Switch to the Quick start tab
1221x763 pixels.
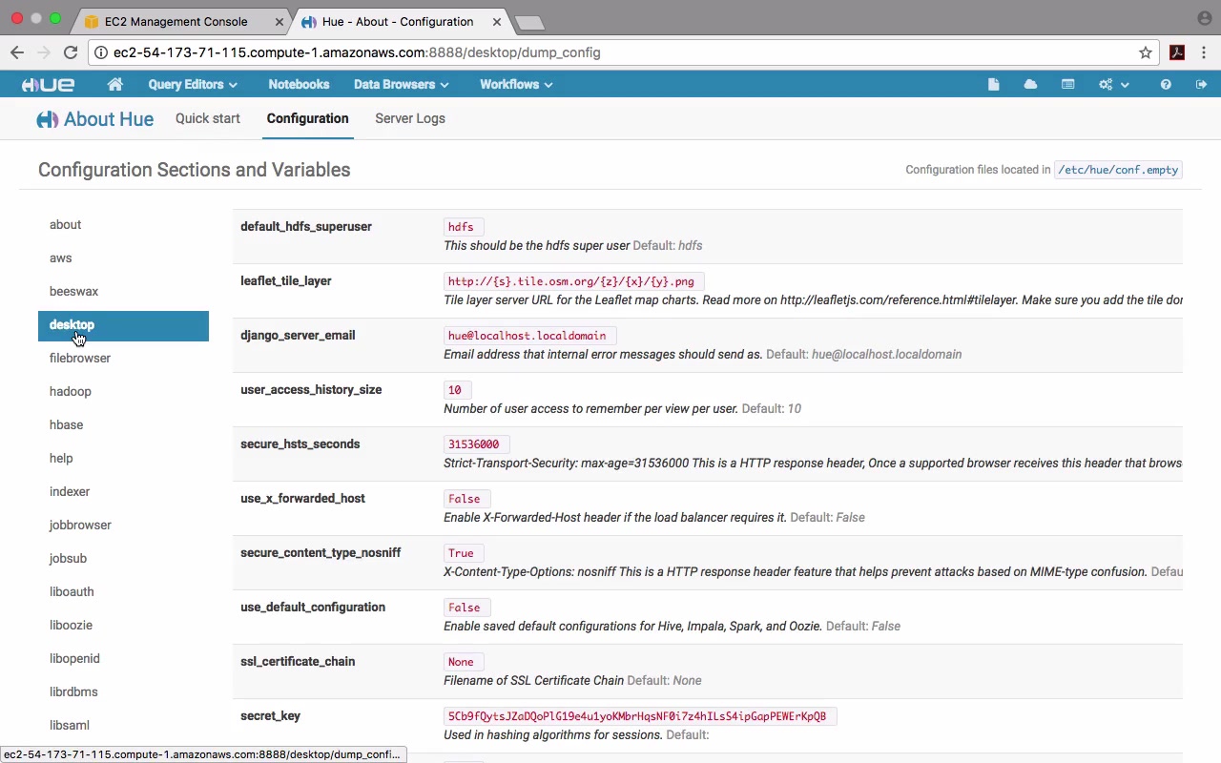[x=208, y=119]
